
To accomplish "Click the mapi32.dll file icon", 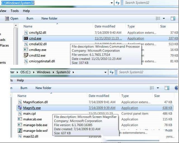I will pos(20,136).
